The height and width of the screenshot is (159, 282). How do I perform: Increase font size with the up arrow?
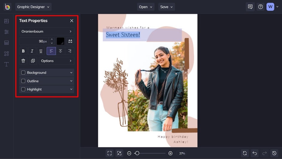point(52,39)
